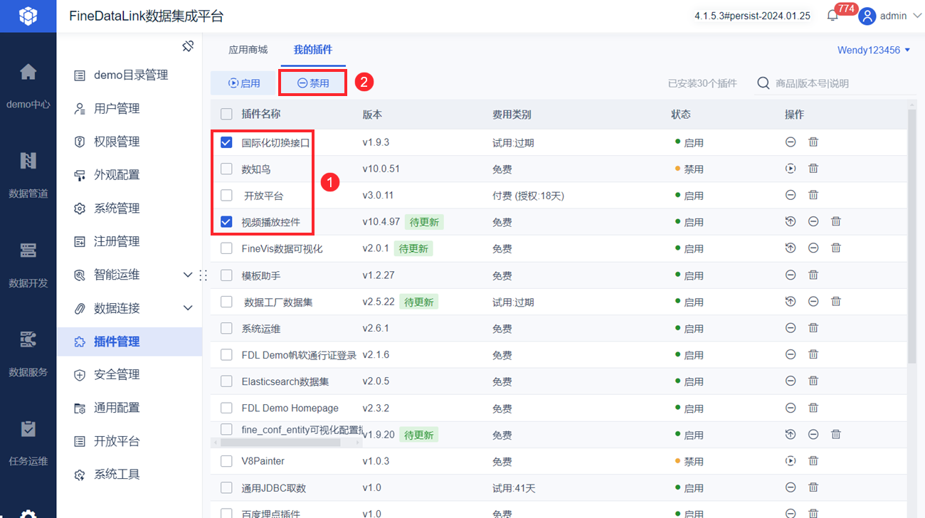Update the 视频播放控件 plugin icon
This screenshot has width=925, height=518.
791,221
